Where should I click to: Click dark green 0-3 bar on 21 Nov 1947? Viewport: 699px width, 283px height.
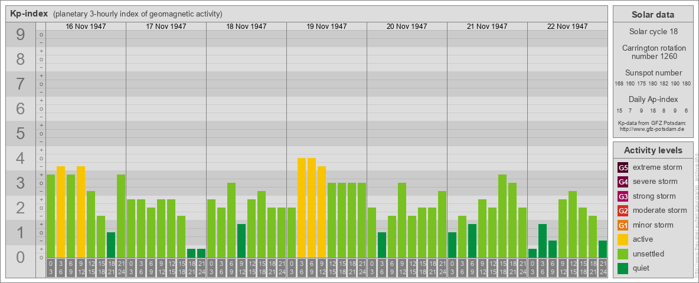452,245
